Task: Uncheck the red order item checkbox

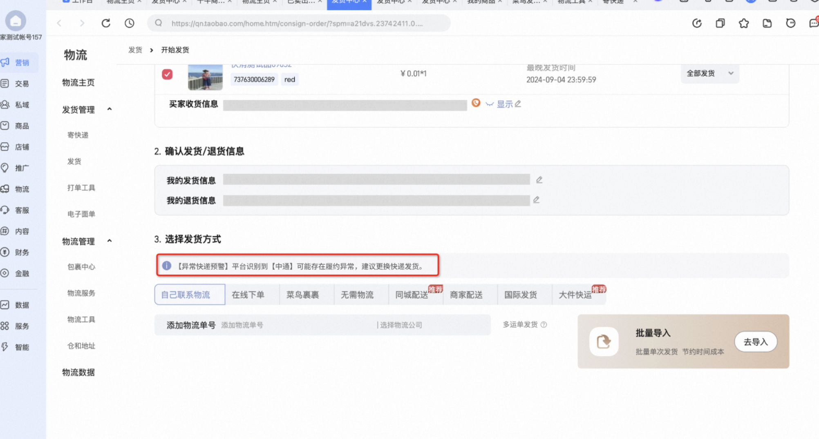Action: coord(167,74)
